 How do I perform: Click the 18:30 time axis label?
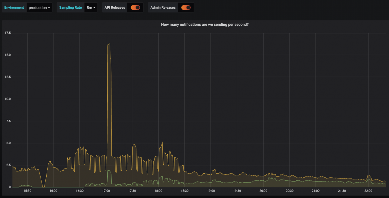click(185, 191)
